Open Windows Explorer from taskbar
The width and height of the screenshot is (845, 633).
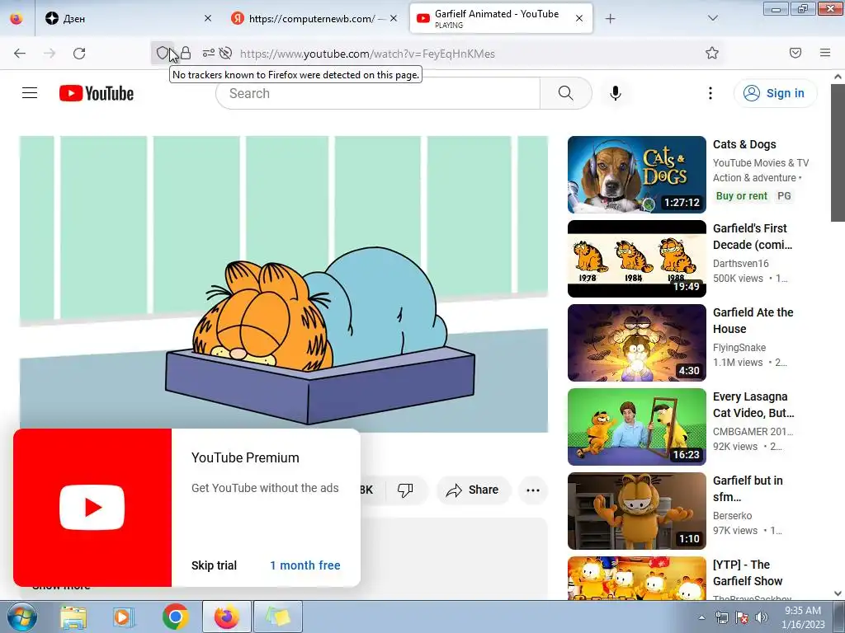73,617
